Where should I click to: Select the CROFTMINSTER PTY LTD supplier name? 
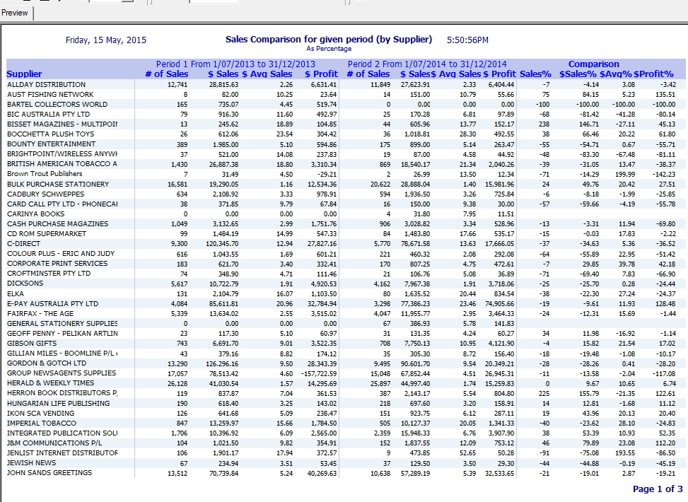click(x=49, y=274)
